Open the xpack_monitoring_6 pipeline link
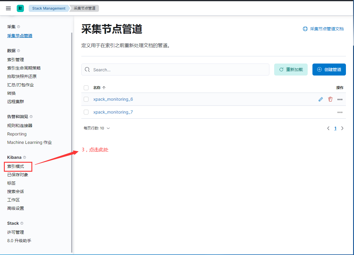 tap(113, 99)
